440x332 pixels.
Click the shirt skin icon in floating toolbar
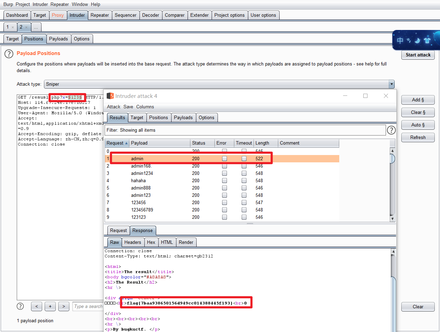[x=427, y=40]
